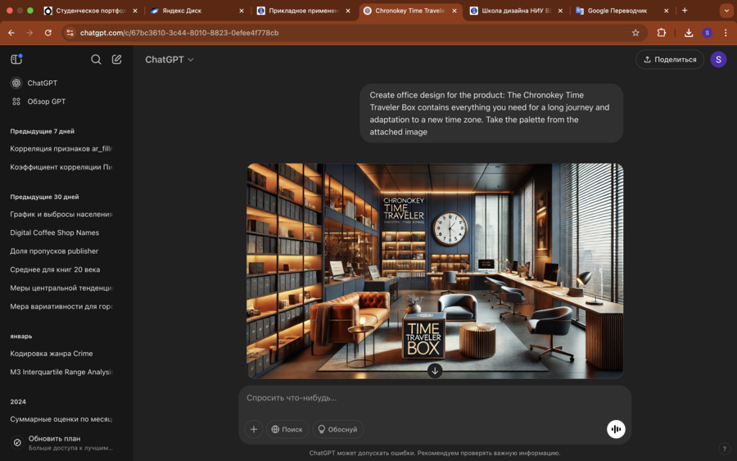Screen dimensions: 737x461
Task: Open chat search magnifier icon
Action: [x=96, y=59]
